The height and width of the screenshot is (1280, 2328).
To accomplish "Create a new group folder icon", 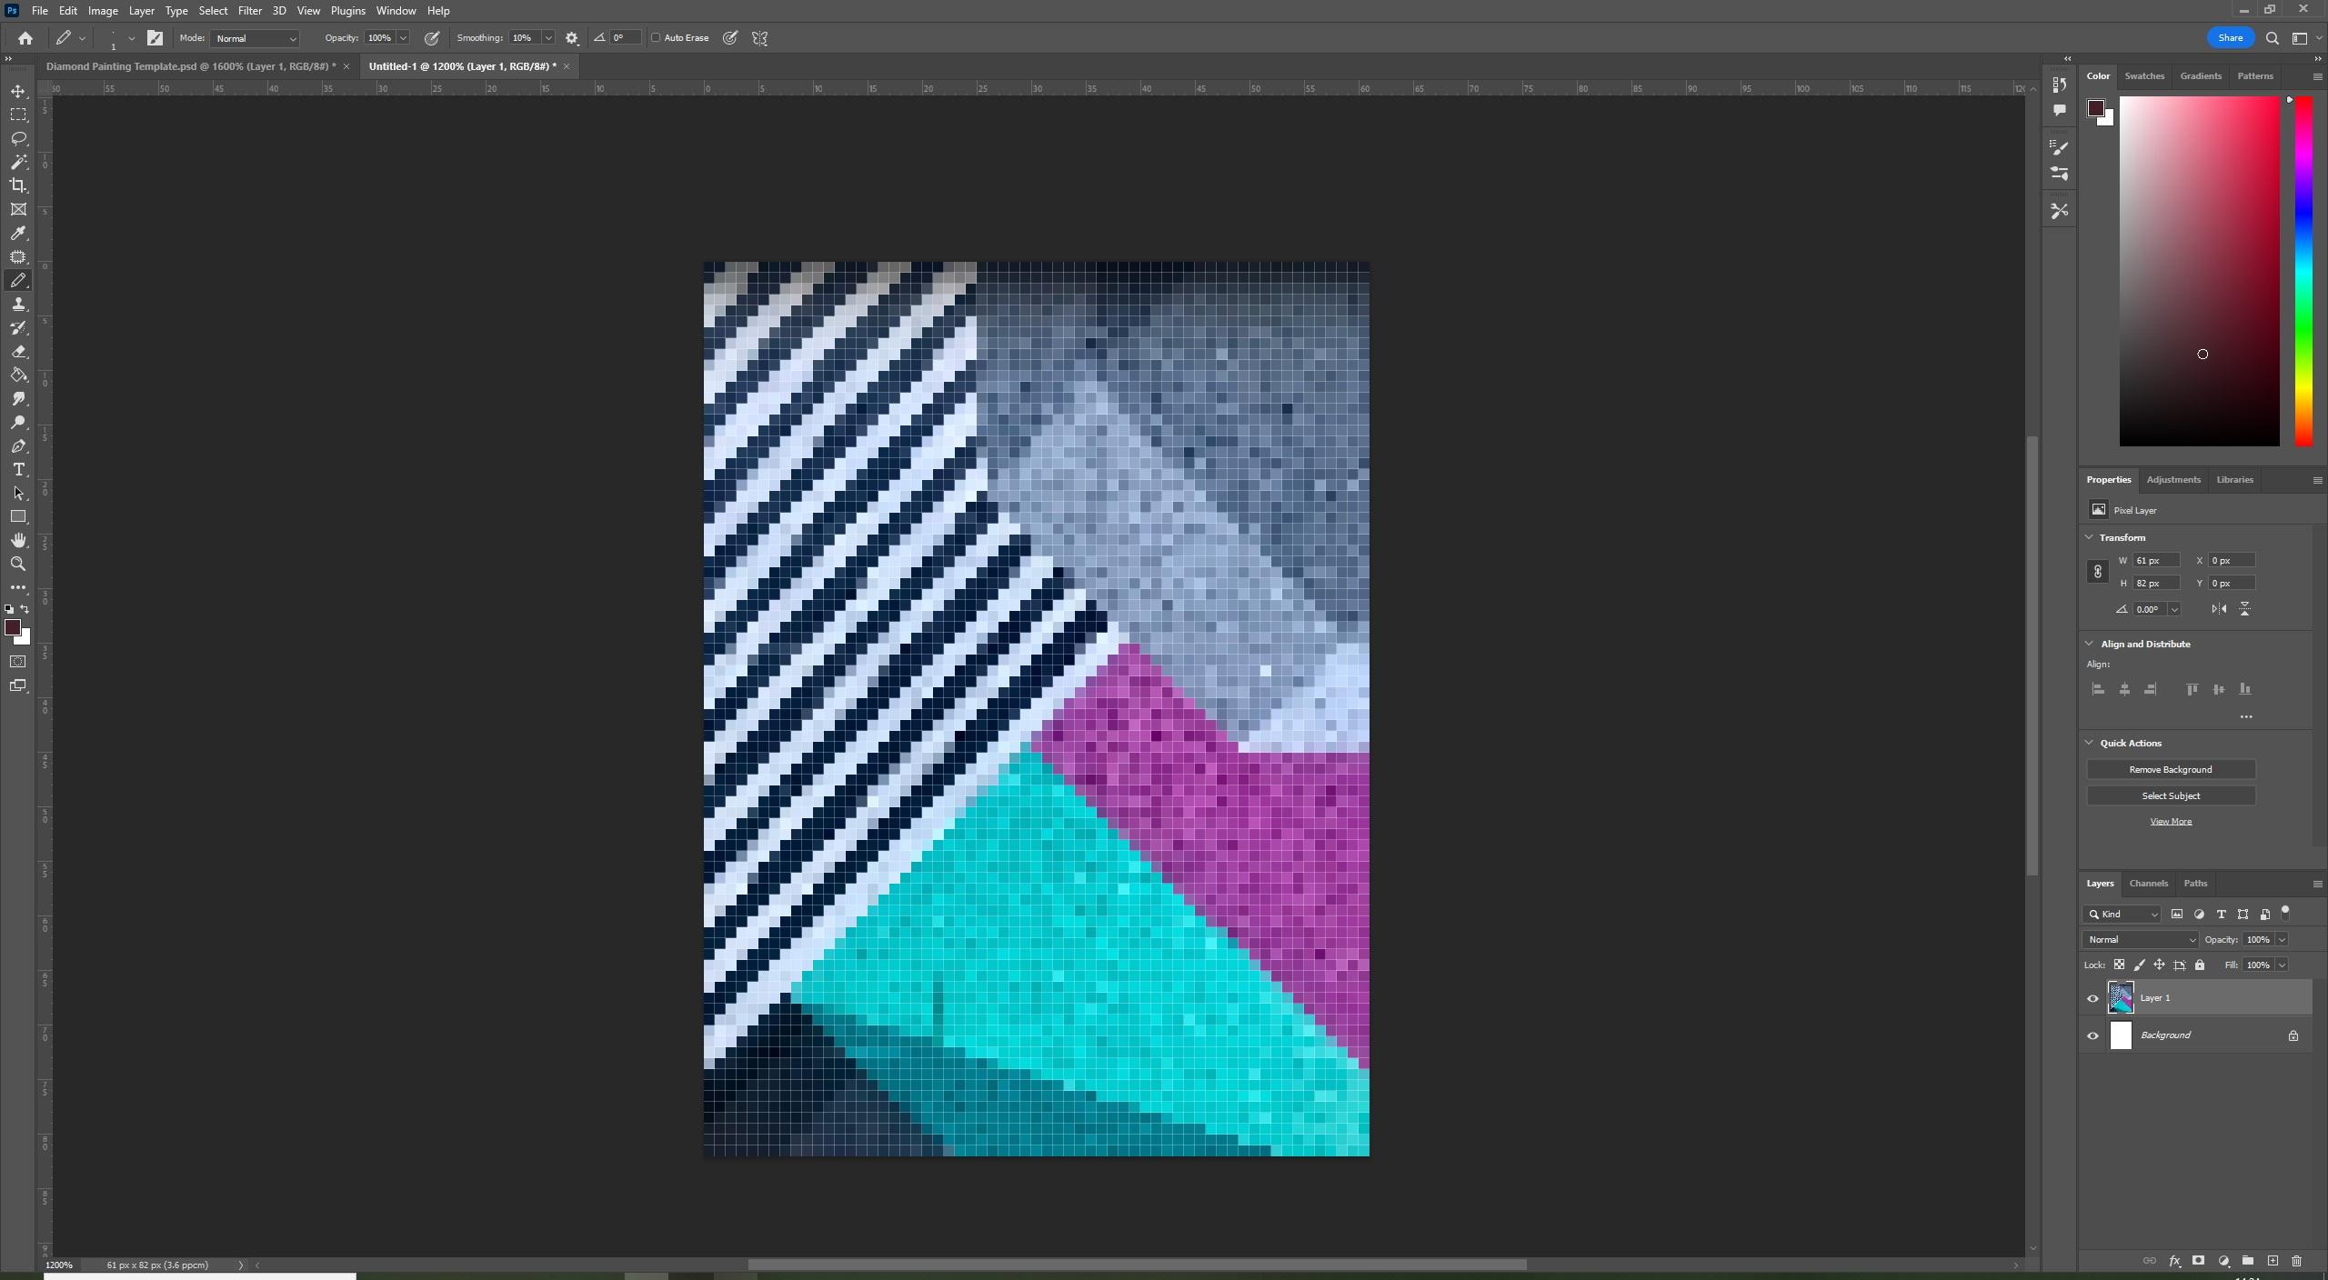I will pyautogui.click(x=2247, y=1261).
